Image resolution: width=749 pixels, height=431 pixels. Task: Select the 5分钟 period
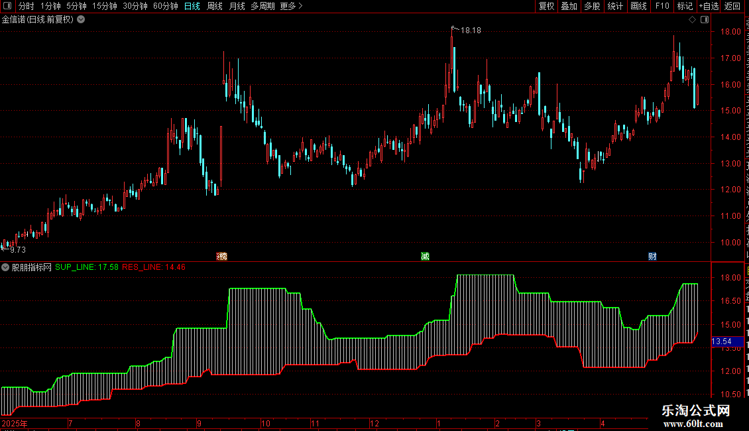point(76,6)
